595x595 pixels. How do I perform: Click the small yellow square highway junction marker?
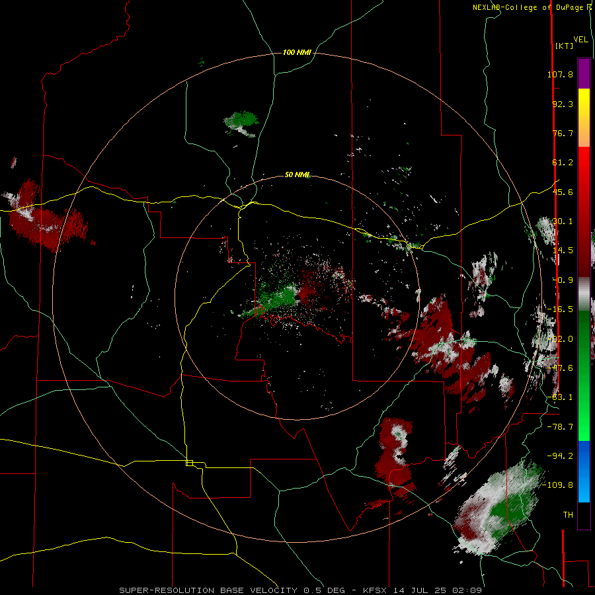coord(189,463)
